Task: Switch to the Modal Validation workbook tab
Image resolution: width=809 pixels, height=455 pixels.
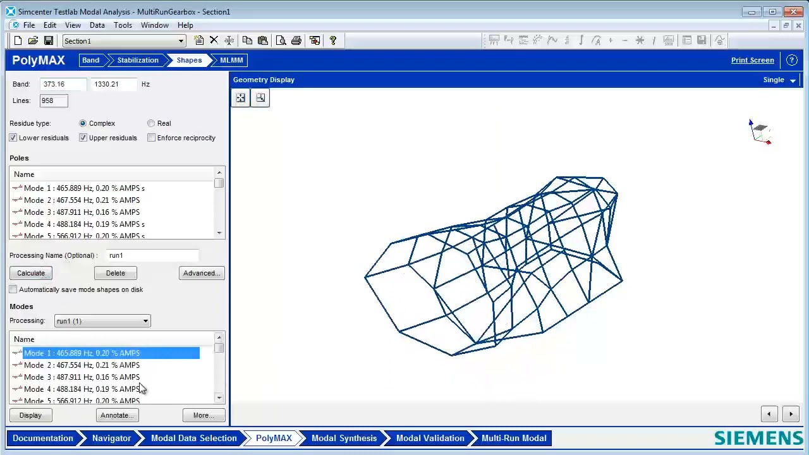Action: 430,438
